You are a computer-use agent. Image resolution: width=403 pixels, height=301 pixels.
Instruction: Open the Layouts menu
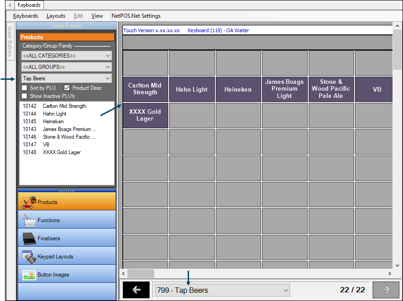[56, 16]
